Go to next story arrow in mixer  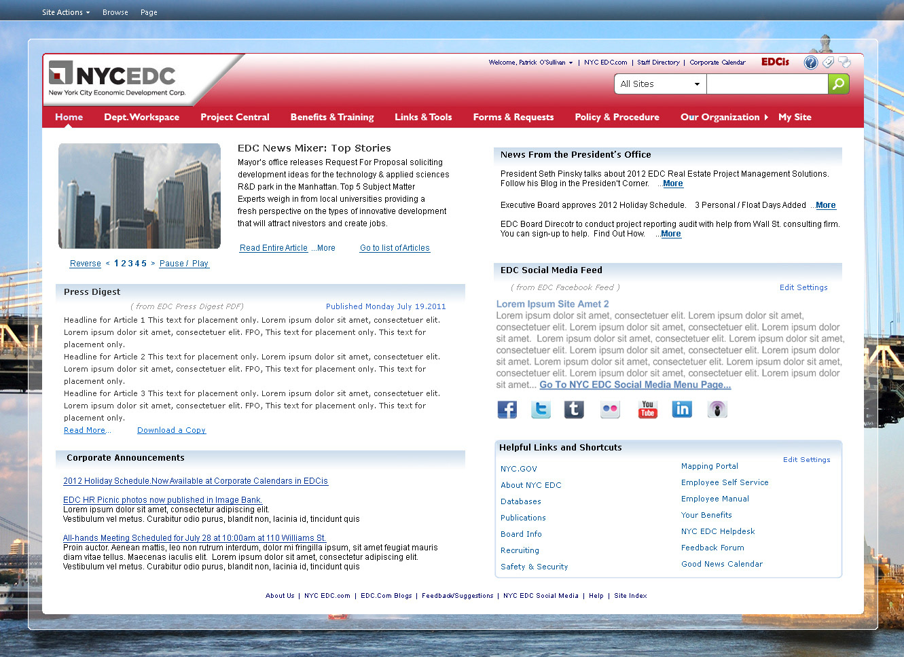(153, 264)
